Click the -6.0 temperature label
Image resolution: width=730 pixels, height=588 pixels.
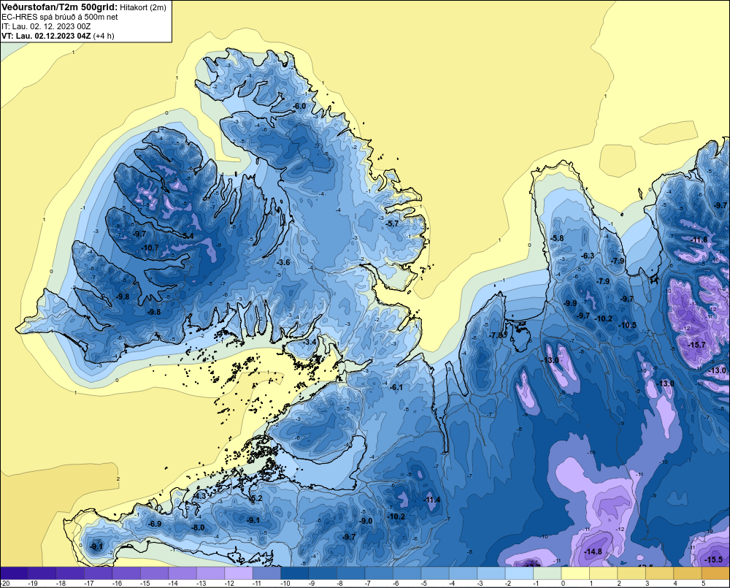(x=299, y=106)
